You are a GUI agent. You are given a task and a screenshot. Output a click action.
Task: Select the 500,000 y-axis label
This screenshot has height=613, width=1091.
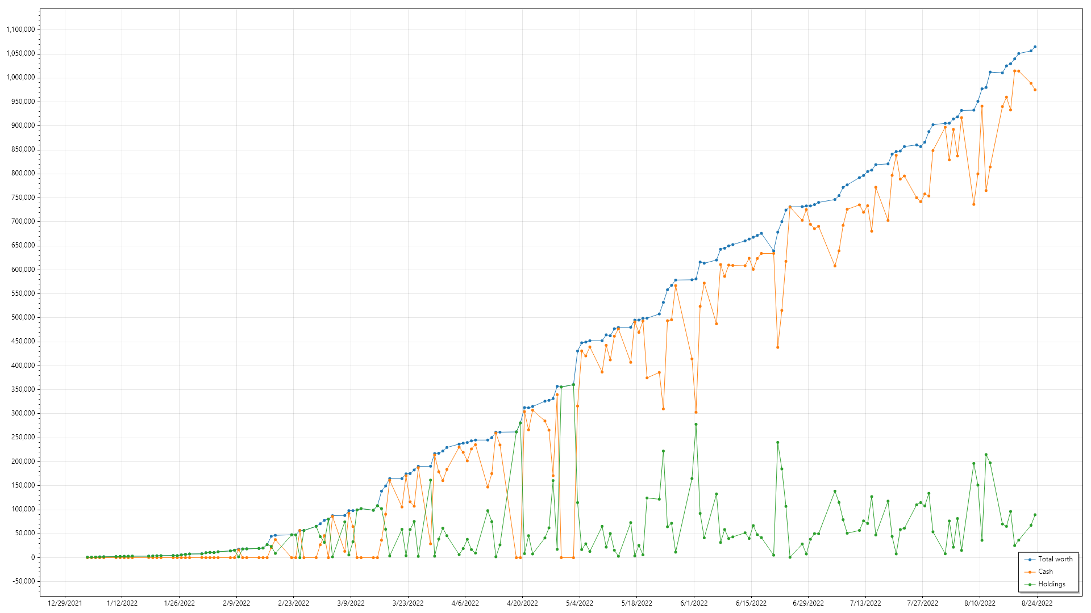pos(23,317)
